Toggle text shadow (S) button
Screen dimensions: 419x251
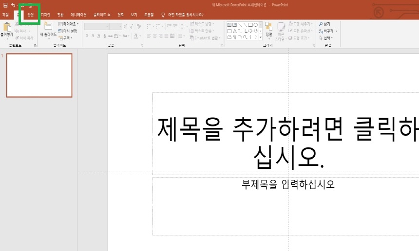104,36
